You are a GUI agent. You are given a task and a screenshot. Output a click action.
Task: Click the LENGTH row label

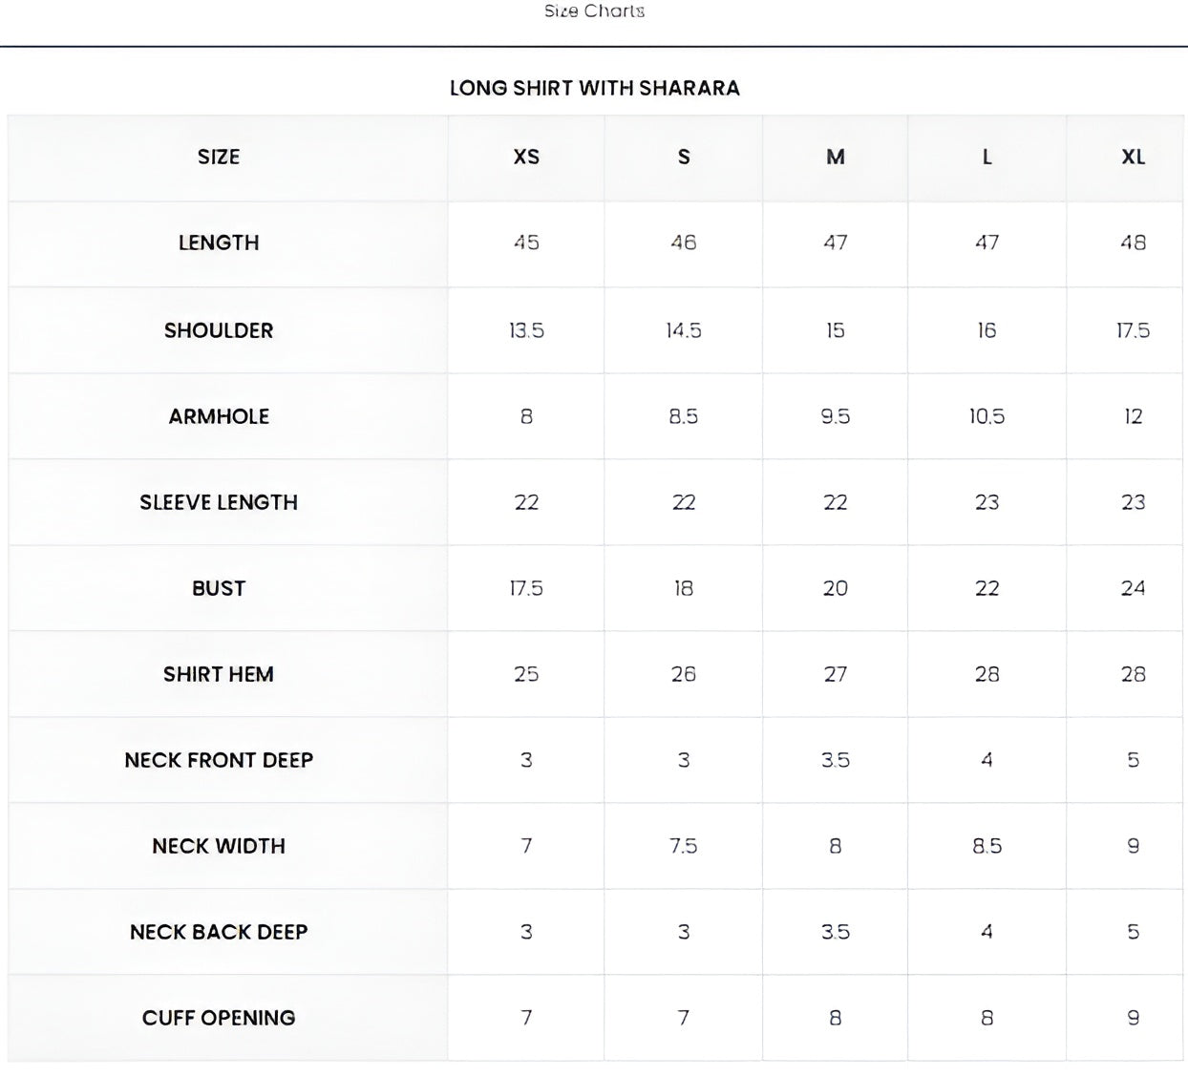219,243
